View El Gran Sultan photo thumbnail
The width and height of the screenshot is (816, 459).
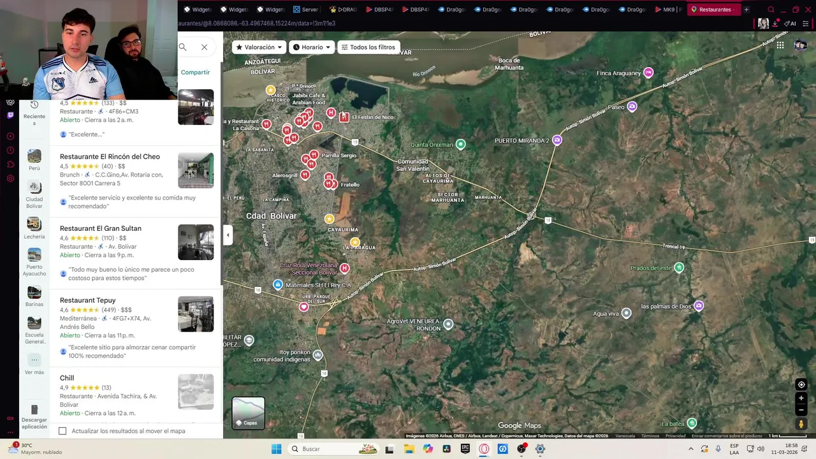[x=196, y=242]
